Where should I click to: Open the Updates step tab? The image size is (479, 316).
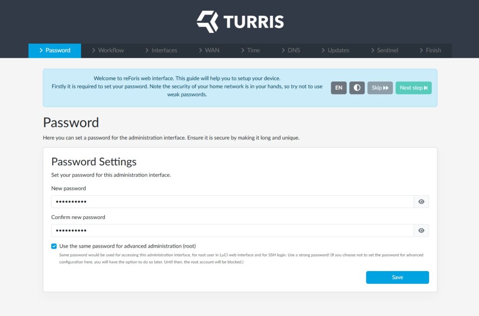click(335, 51)
